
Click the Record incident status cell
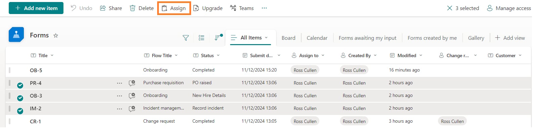coord(208,108)
